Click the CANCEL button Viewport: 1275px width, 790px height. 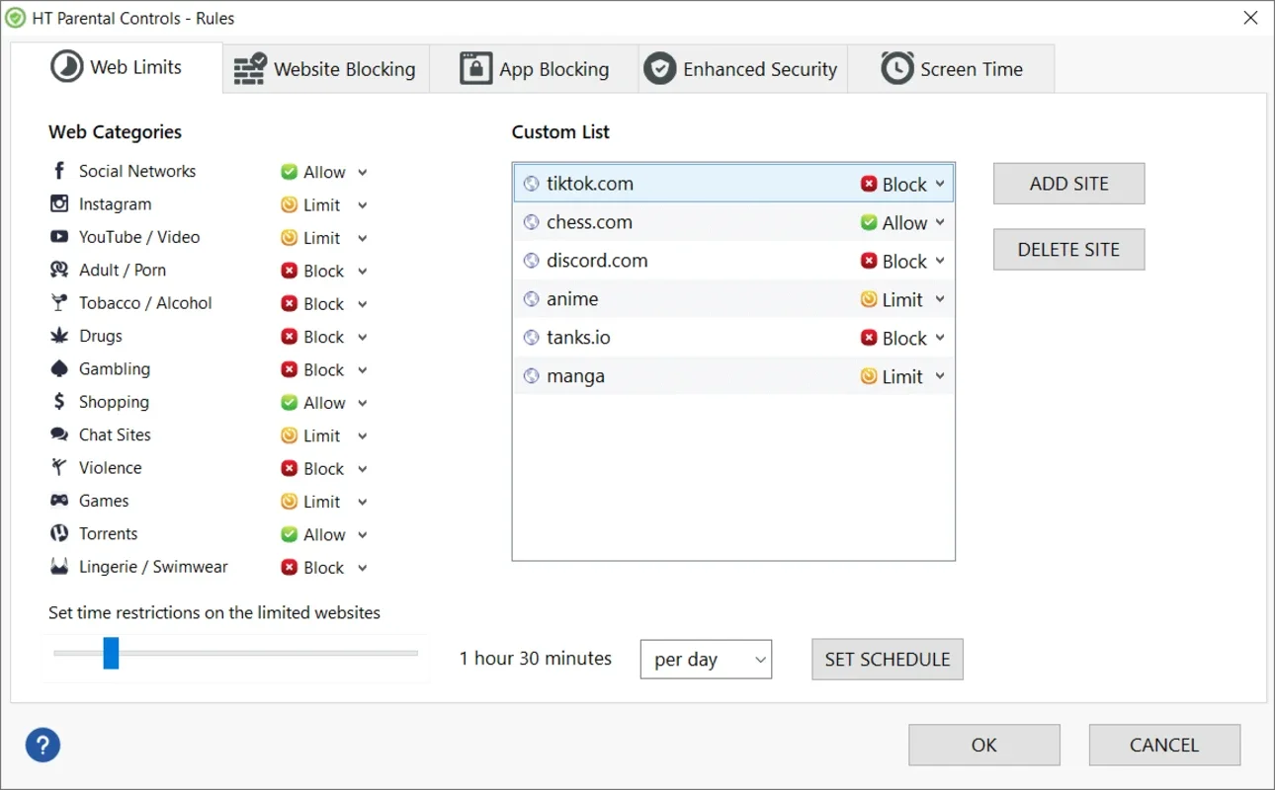pos(1164,746)
